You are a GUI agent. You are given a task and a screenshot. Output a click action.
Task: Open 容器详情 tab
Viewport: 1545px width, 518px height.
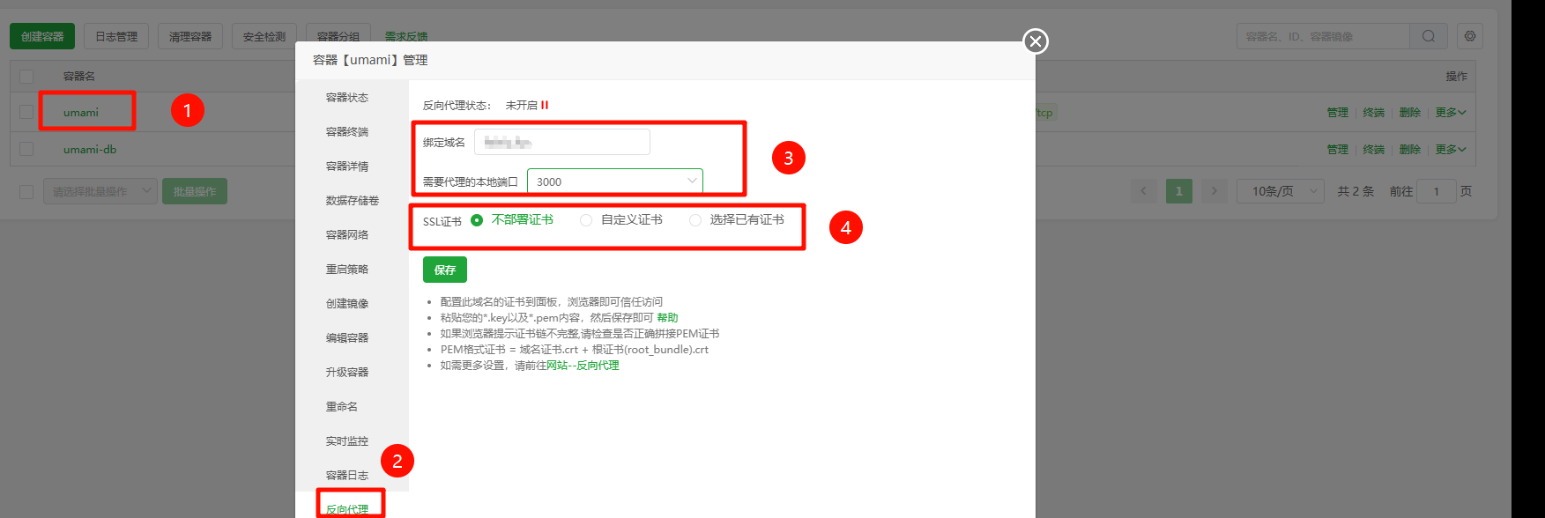347,166
